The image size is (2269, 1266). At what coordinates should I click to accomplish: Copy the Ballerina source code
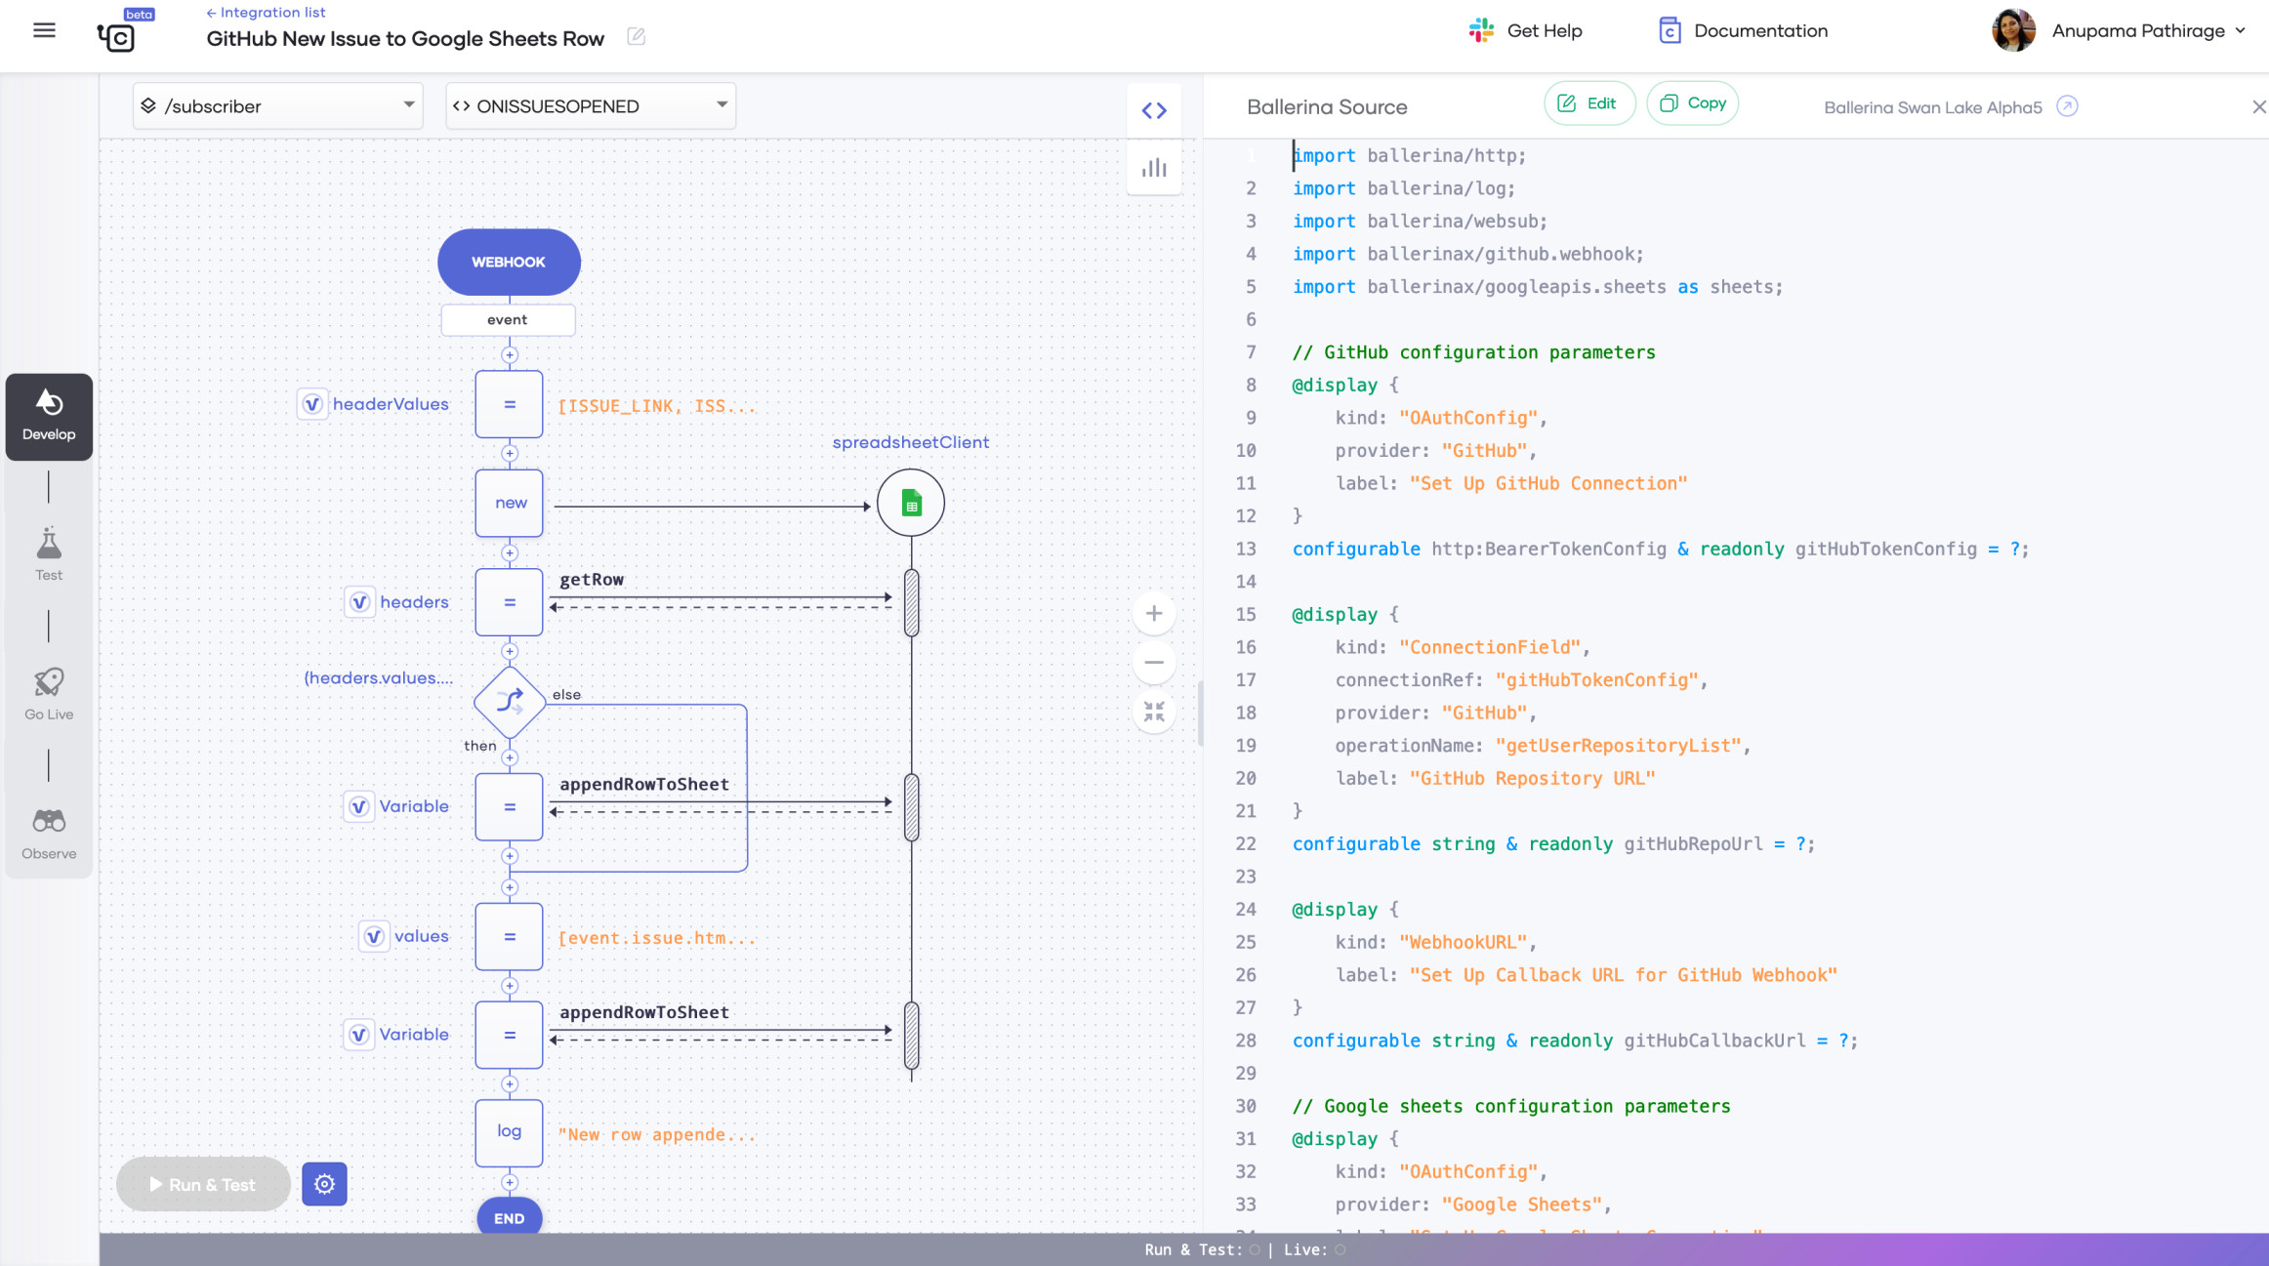pyautogui.click(x=1692, y=103)
